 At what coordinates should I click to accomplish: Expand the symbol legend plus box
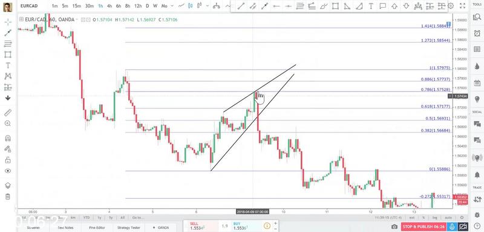[x=21, y=19]
